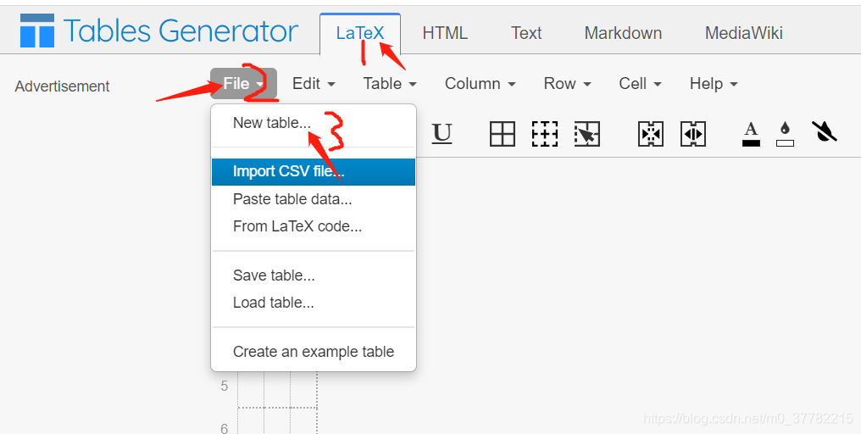Open the text color A icon
Viewport: 861px width, 434px height.
click(x=751, y=134)
